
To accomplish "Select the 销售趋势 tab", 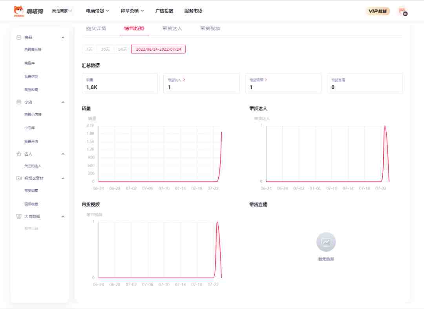I will pos(134,28).
